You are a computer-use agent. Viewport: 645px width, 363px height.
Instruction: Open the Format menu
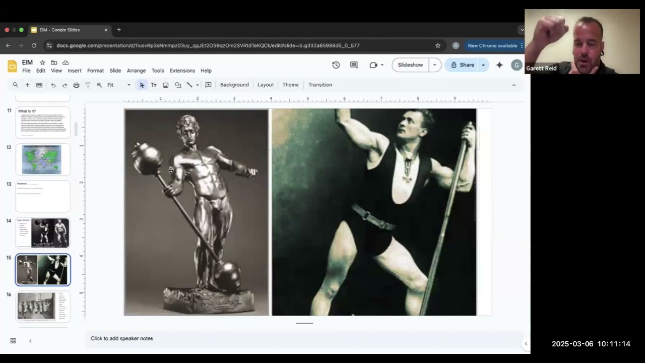click(95, 71)
